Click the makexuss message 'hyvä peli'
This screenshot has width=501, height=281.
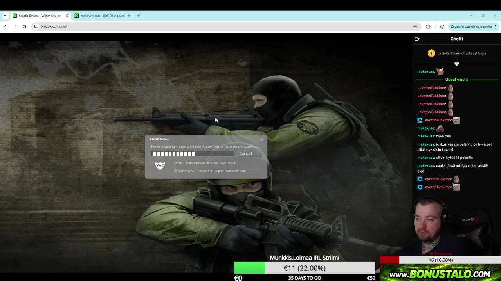(x=443, y=136)
